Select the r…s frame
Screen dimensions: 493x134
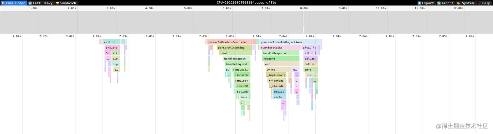[x=309, y=75]
